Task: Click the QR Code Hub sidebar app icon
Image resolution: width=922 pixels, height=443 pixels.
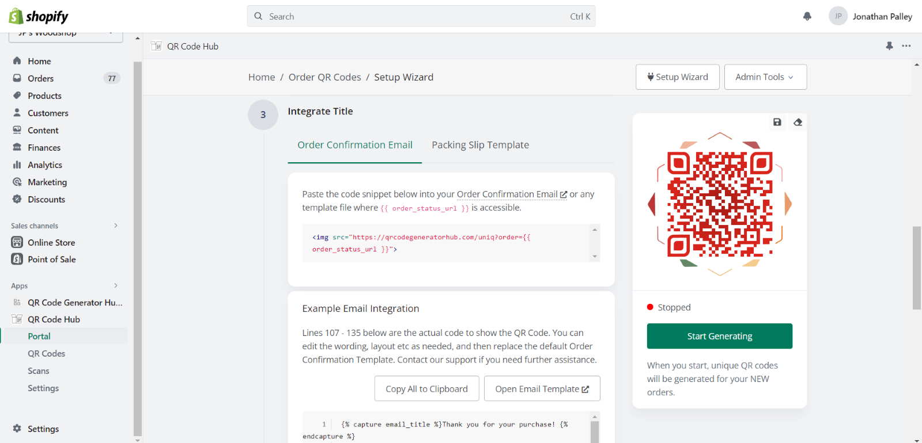Action: [x=17, y=319]
